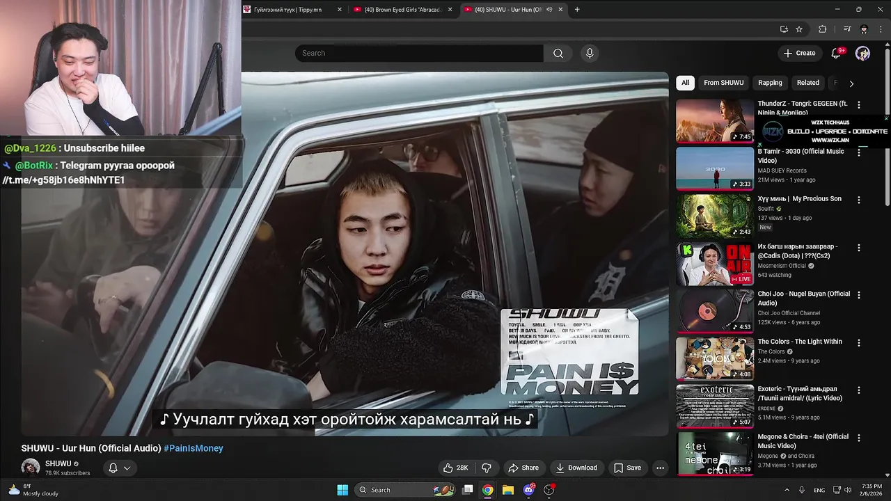Click the install app icon in address bar

pos(784,29)
